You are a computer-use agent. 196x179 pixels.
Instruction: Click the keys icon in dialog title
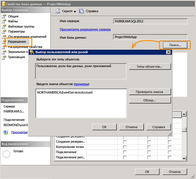32,52
